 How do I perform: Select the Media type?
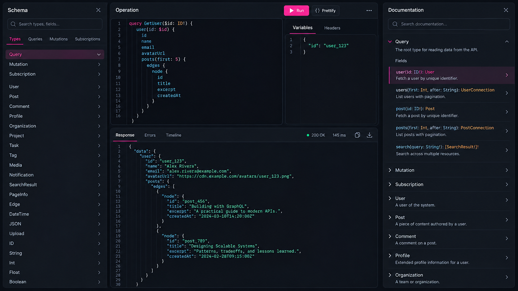(55, 165)
